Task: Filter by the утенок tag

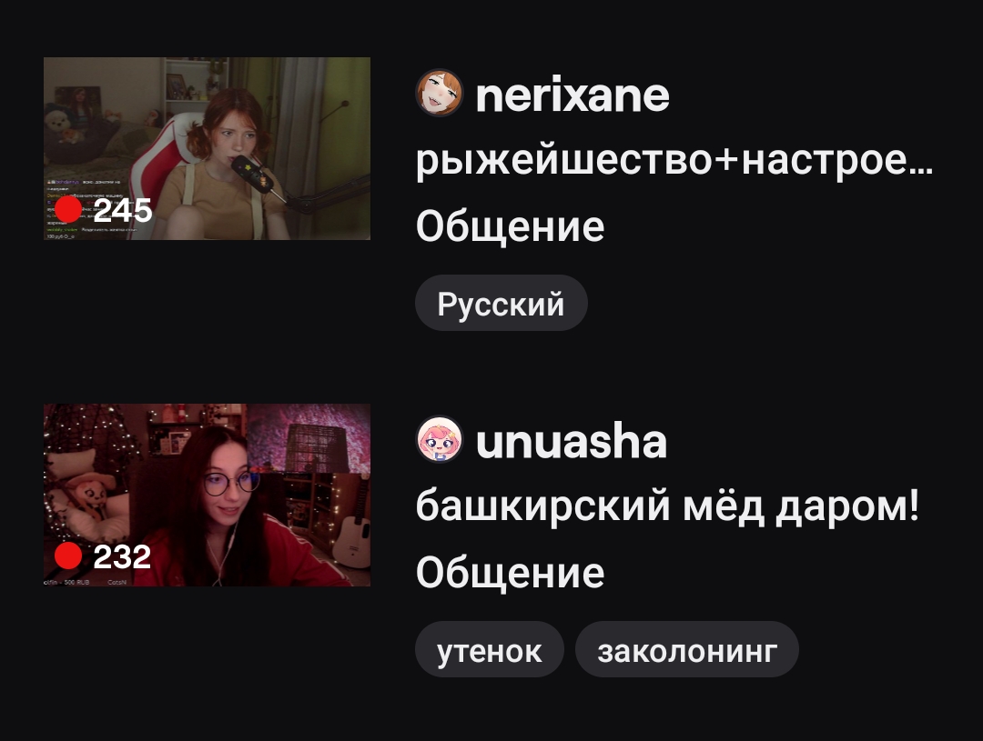Action: click(489, 649)
